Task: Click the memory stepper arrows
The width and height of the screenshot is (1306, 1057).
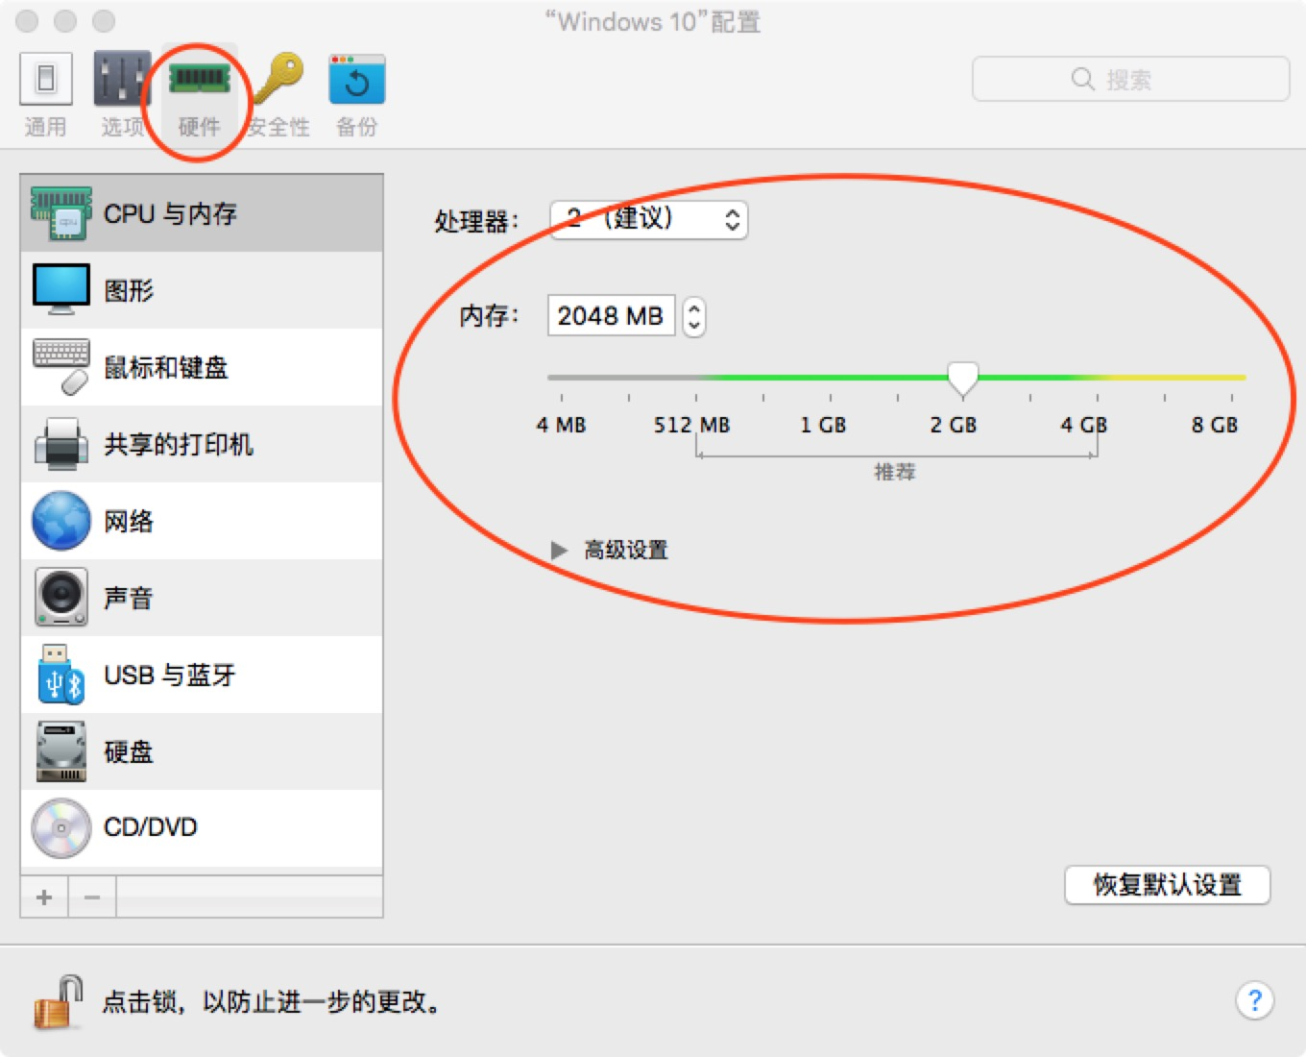Action: (x=693, y=316)
